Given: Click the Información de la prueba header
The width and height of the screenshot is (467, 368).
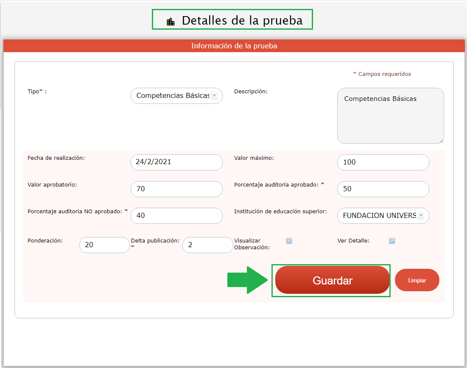Looking at the screenshot, I should click(234, 46).
